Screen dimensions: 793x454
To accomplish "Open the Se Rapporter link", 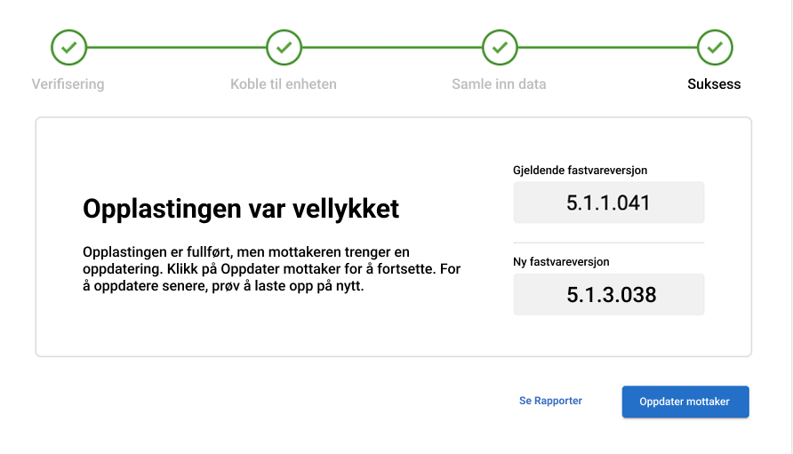I will pyautogui.click(x=550, y=401).
